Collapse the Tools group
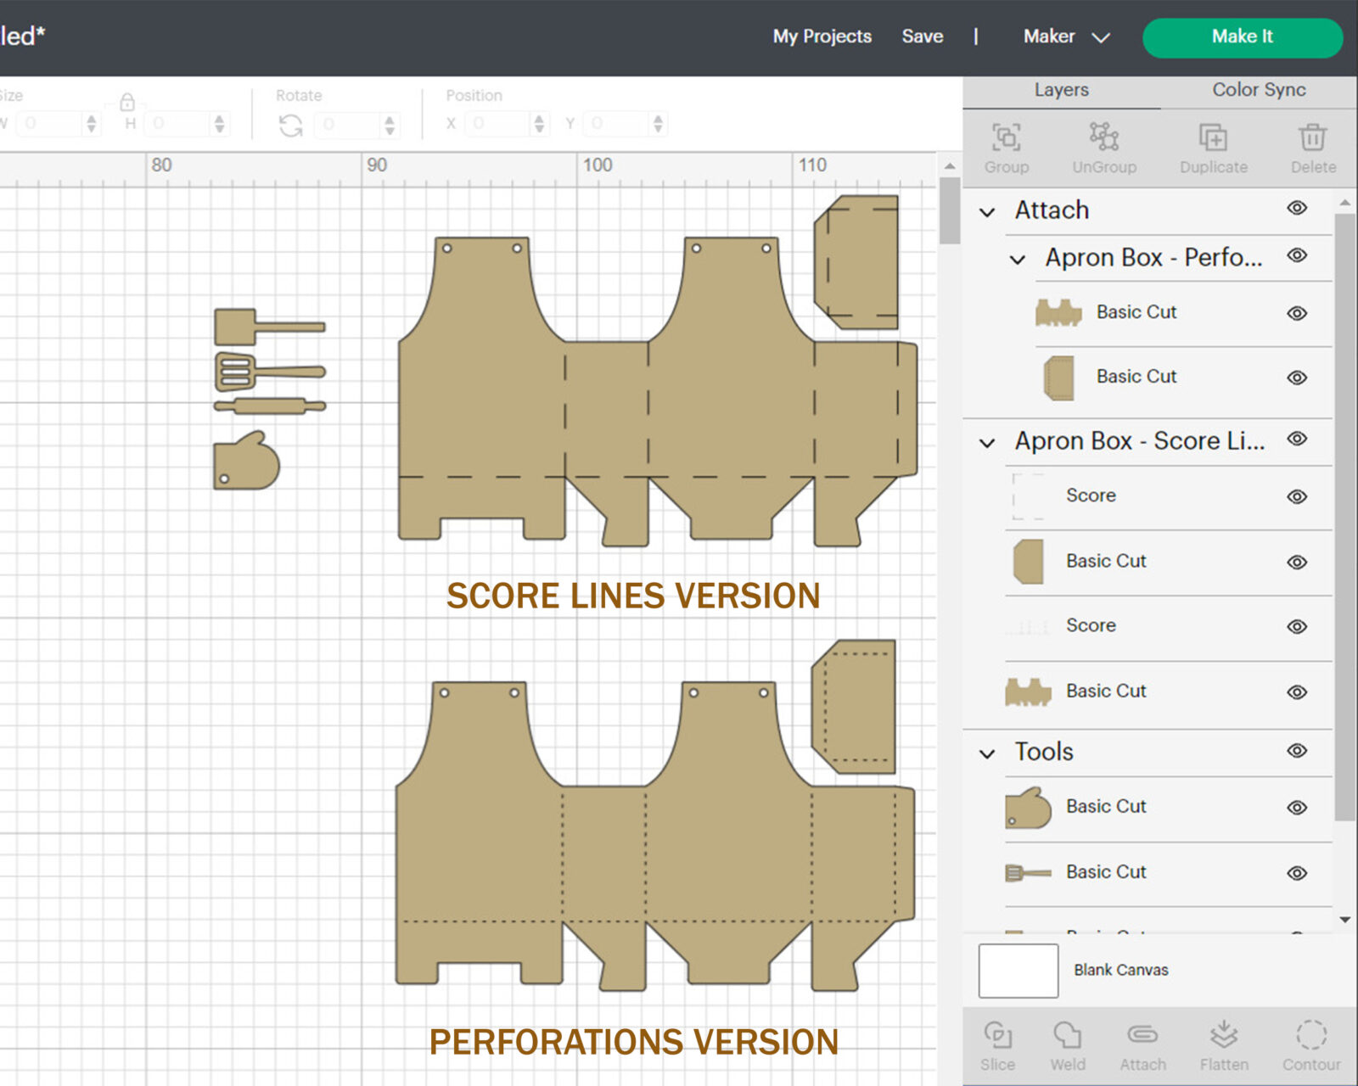 click(x=987, y=753)
